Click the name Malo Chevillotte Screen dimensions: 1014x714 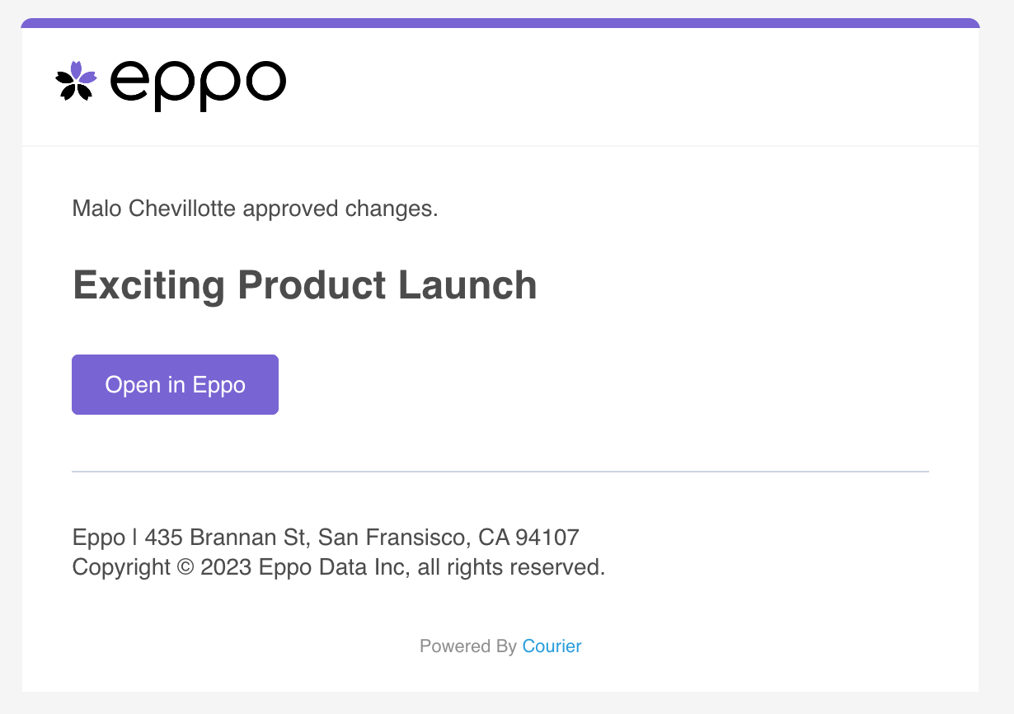pyautogui.click(x=154, y=209)
